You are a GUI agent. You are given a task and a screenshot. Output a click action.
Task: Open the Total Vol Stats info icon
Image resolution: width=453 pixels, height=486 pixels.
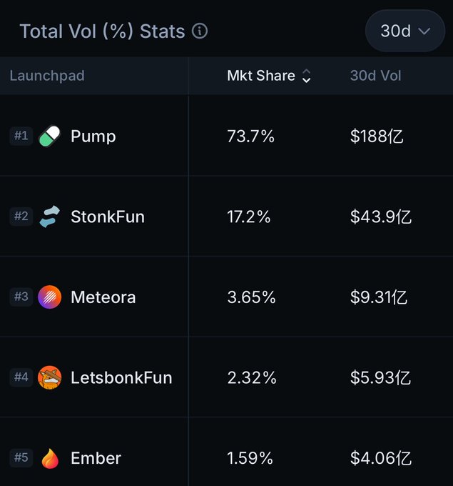click(x=200, y=31)
